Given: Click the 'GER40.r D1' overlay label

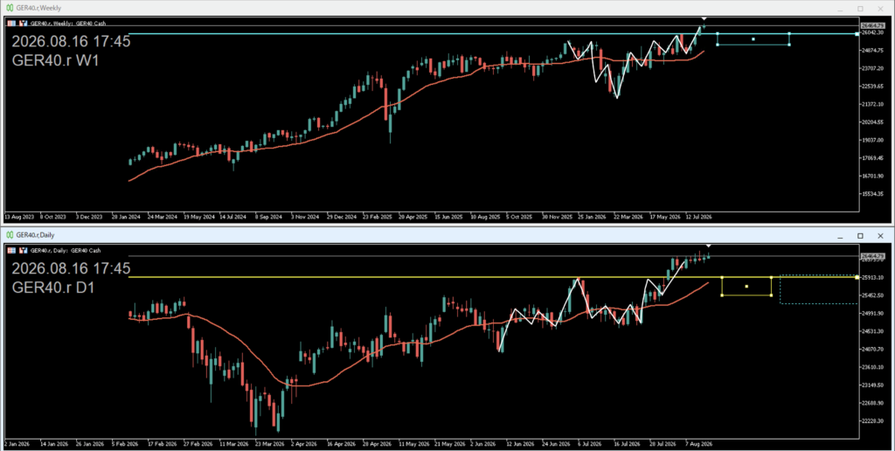Looking at the screenshot, I should [x=55, y=288].
